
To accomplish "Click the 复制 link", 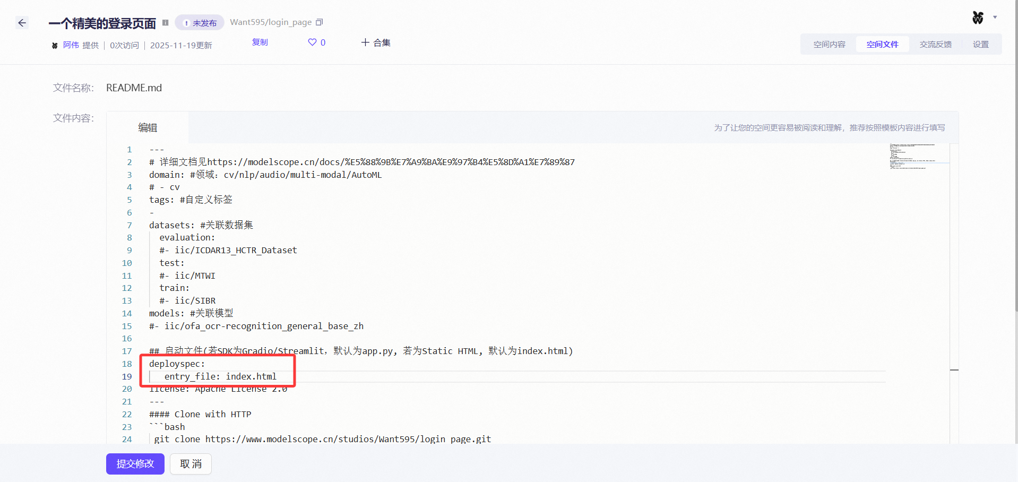I will click(260, 42).
